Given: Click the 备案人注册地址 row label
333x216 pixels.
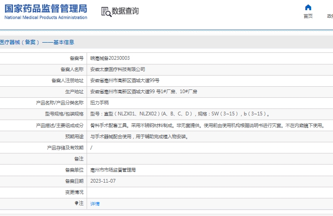Looking at the screenshot, I should tap(68, 80).
